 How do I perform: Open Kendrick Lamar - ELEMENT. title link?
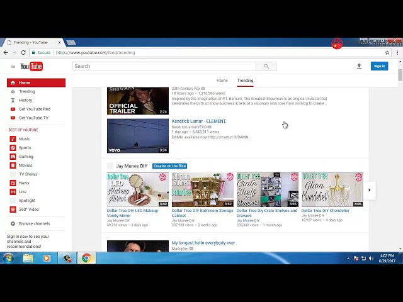pyautogui.click(x=199, y=121)
